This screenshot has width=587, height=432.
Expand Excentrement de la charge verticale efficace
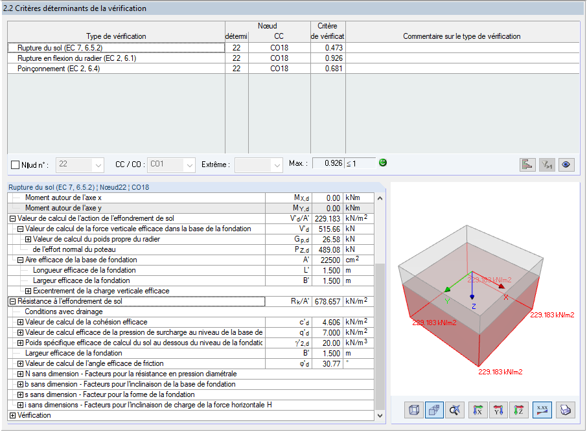[28, 291]
